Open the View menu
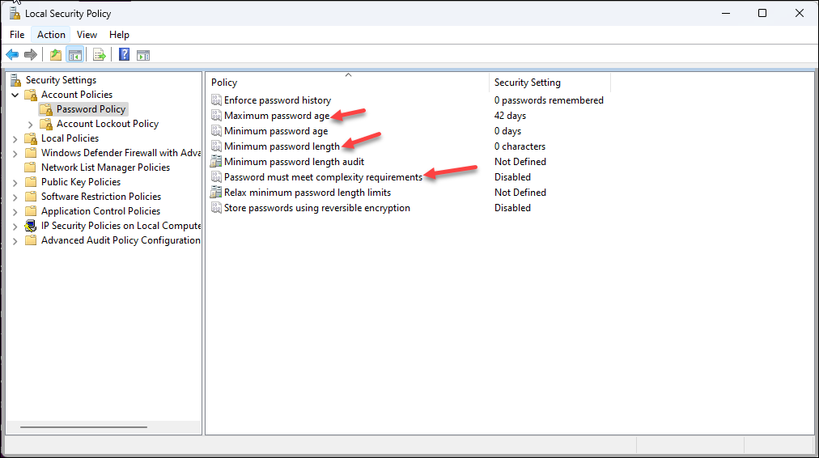 coord(87,35)
